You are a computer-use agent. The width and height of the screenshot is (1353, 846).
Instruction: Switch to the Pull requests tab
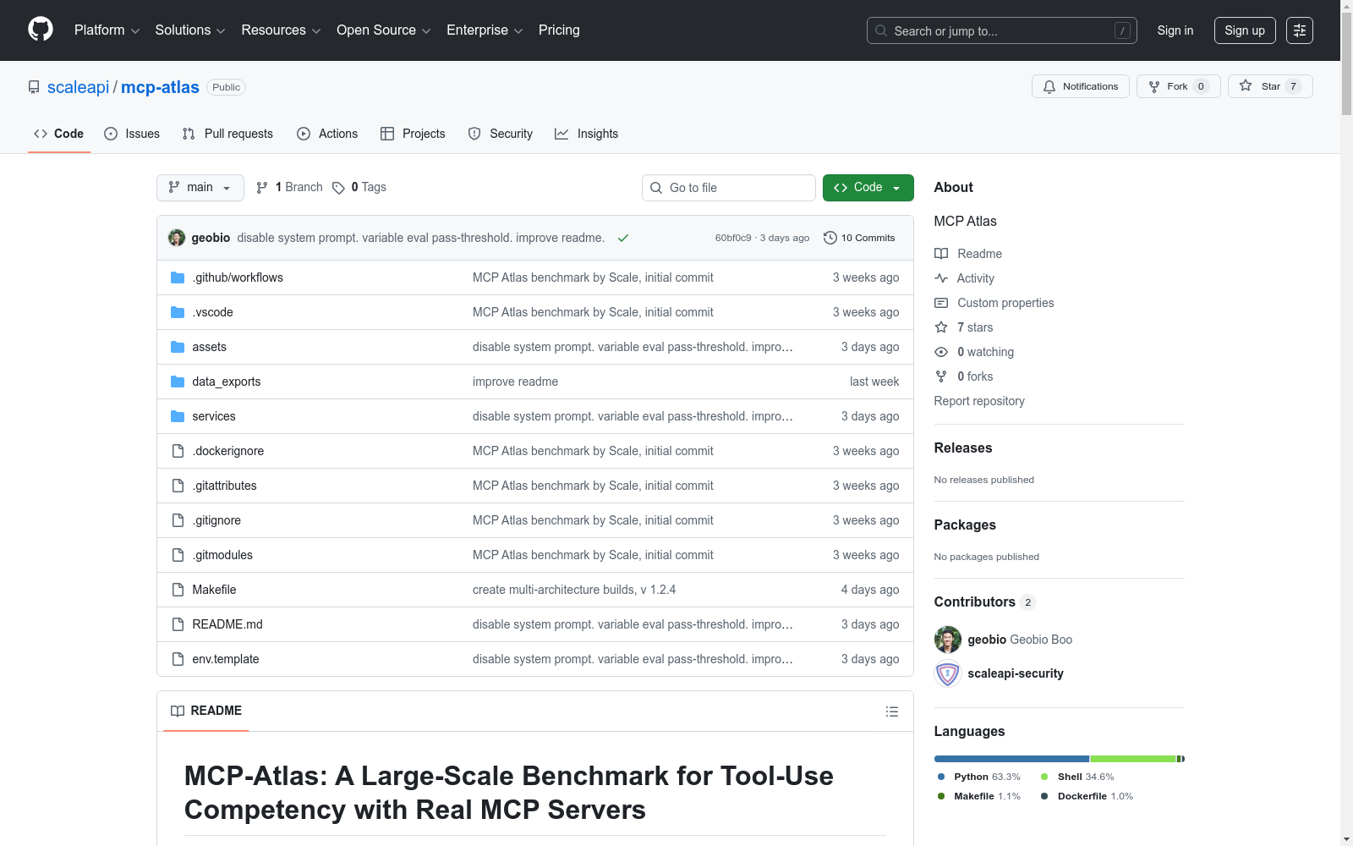(227, 134)
